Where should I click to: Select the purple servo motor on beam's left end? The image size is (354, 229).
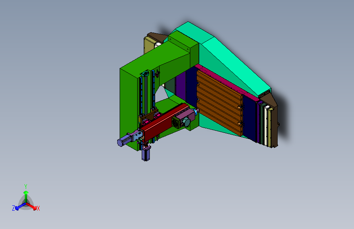[x=124, y=140]
